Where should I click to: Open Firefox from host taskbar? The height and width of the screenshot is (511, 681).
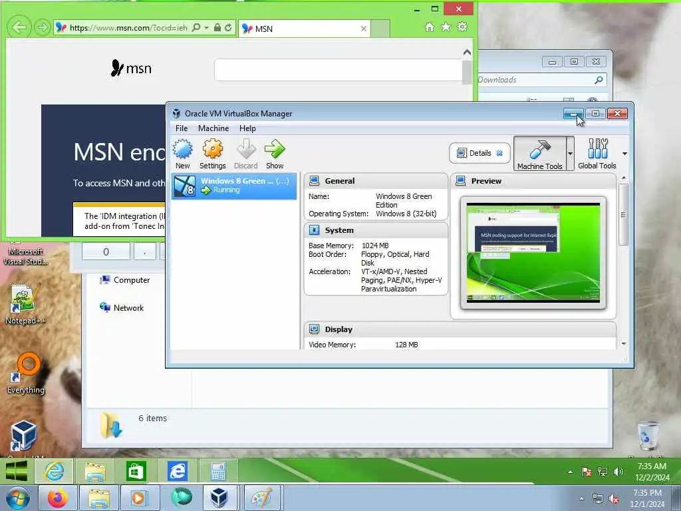click(x=58, y=498)
